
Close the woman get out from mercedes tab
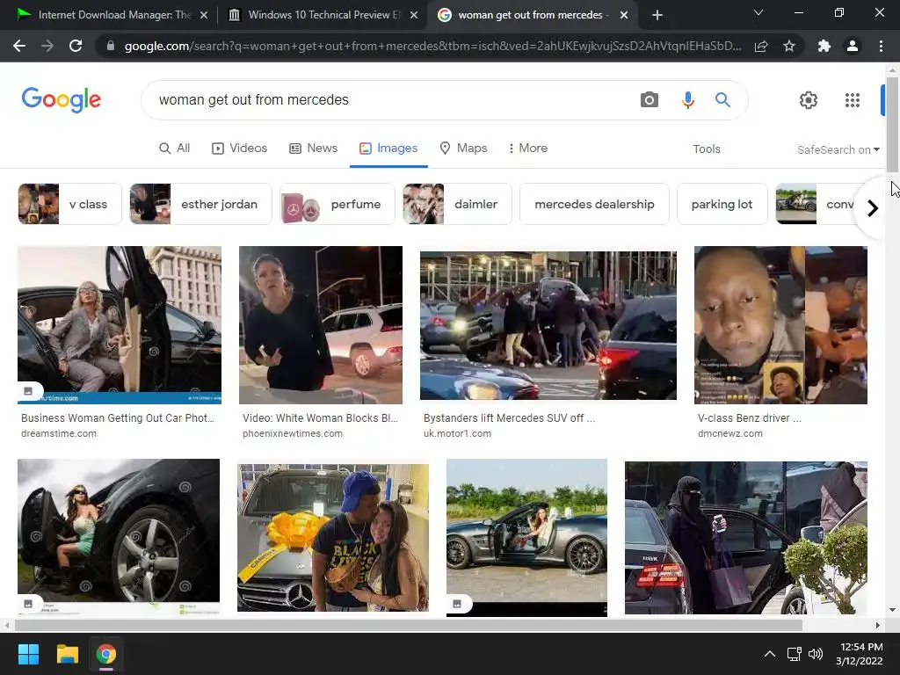click(x=624, y=15)
